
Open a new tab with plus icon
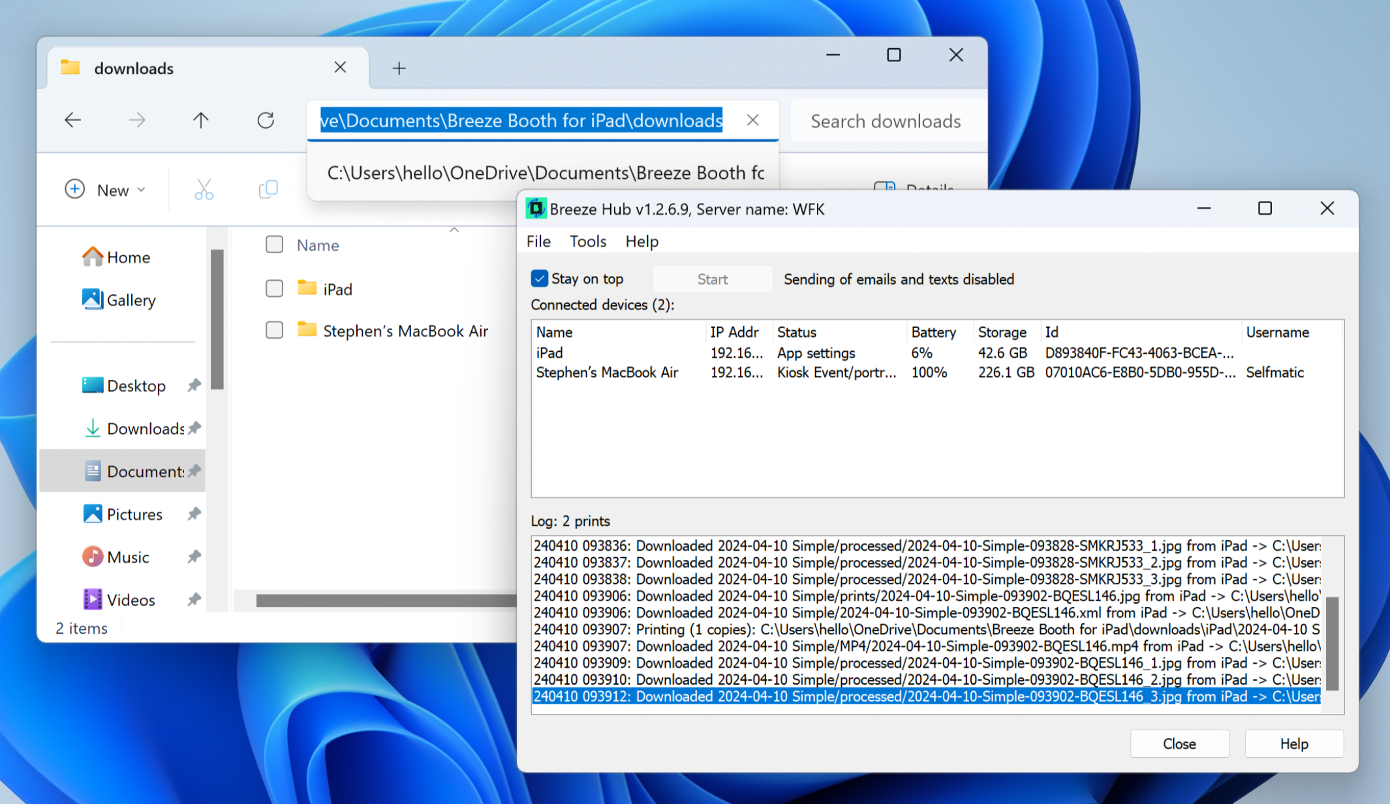(x=399, y=68)
